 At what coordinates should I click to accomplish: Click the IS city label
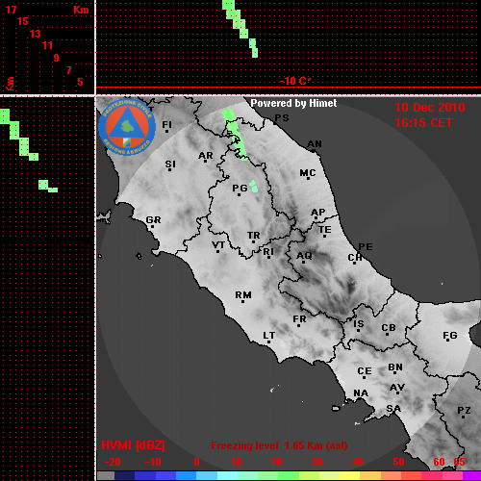coord(359,324)
